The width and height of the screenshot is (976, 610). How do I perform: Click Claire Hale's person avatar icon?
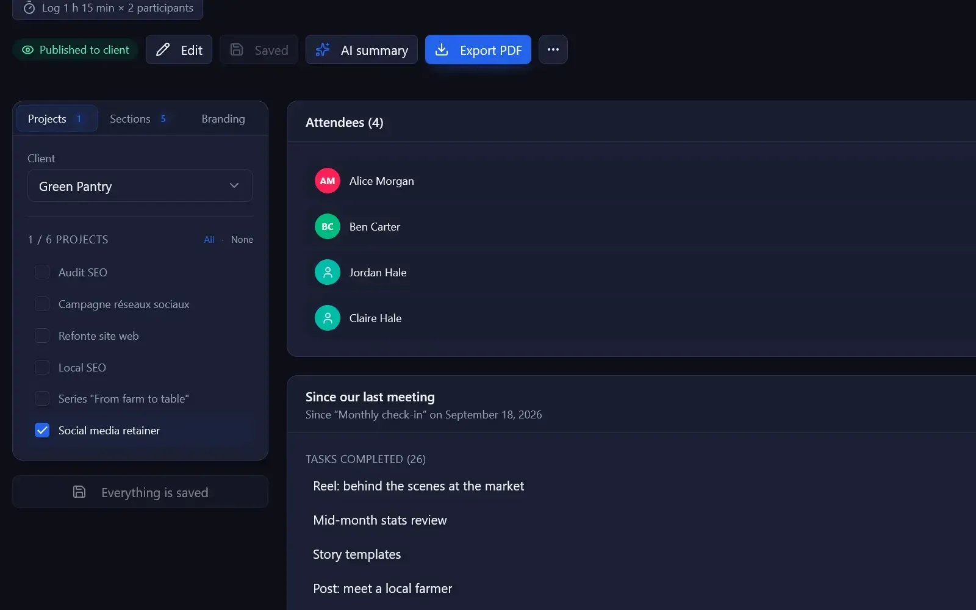pos(328,318)
